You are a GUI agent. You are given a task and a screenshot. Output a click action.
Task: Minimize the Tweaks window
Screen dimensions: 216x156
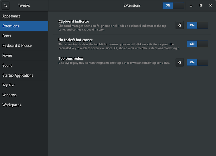click(191, 5)
